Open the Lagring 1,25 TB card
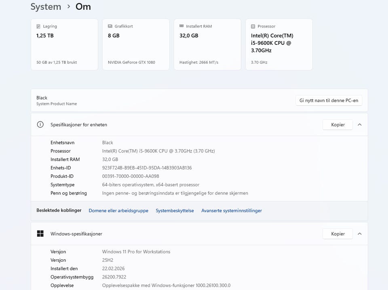This screenshot has width=388, height=290. [x=64, y=44]
